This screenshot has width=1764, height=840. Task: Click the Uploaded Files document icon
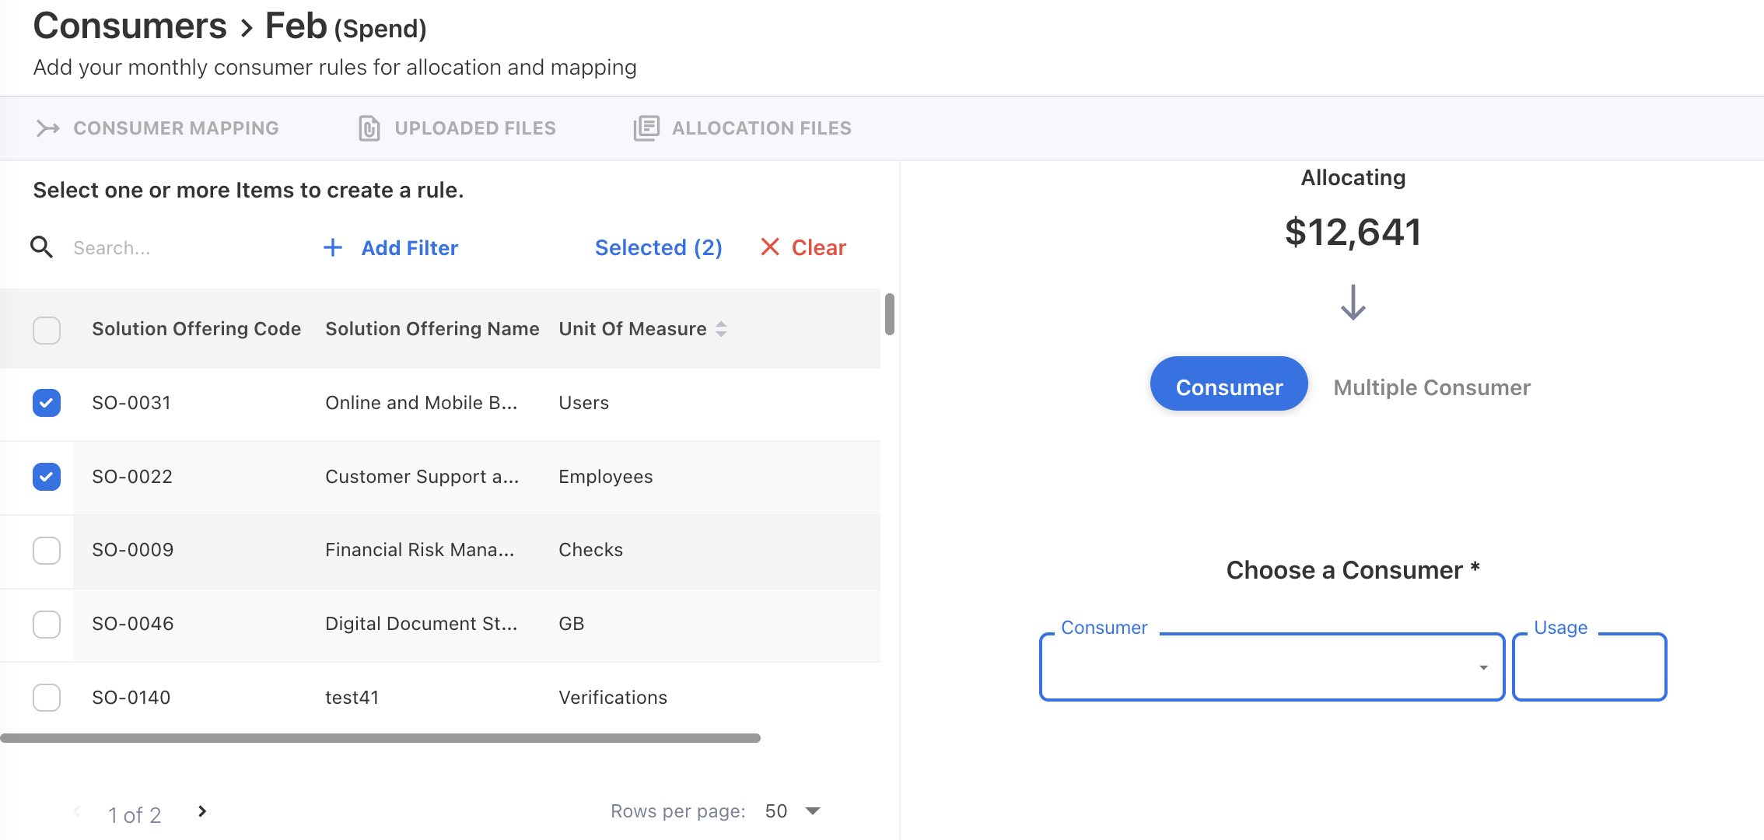(369, 128)
